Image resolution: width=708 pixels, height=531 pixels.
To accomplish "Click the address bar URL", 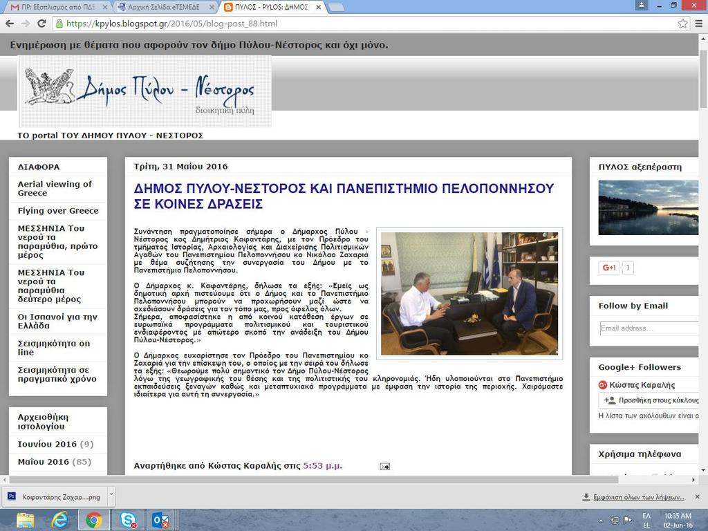I will pyautogui.click(x=171, y=24).
